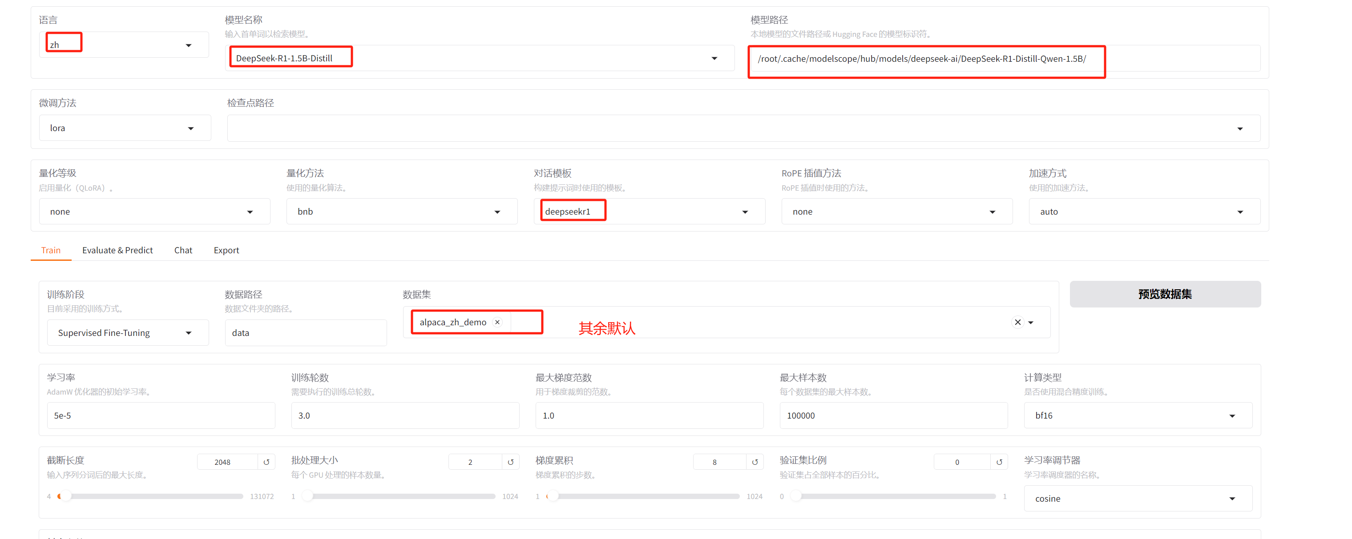Click the preview dataset (预览数据集) button
1352x539 pixels.
1165,294
